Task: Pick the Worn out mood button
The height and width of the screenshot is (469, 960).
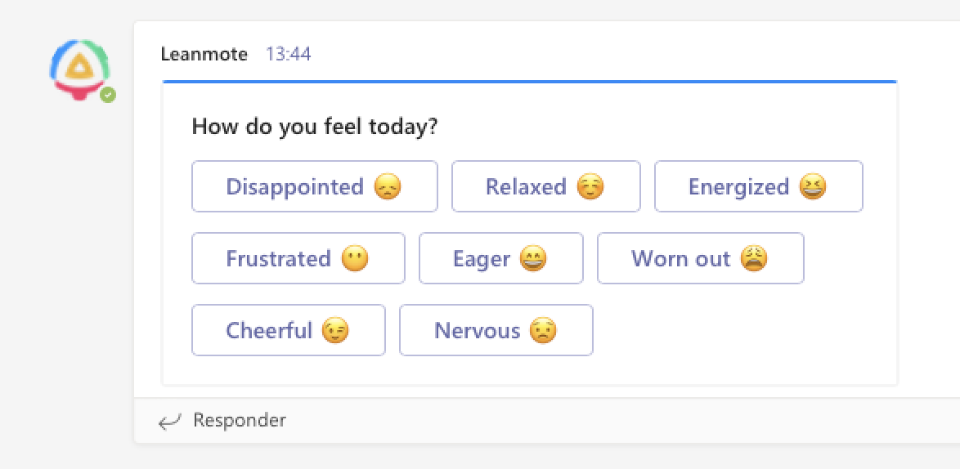Action: (x=700, y=259)
